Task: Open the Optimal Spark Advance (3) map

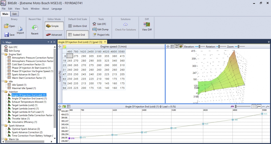Action: 26,129
